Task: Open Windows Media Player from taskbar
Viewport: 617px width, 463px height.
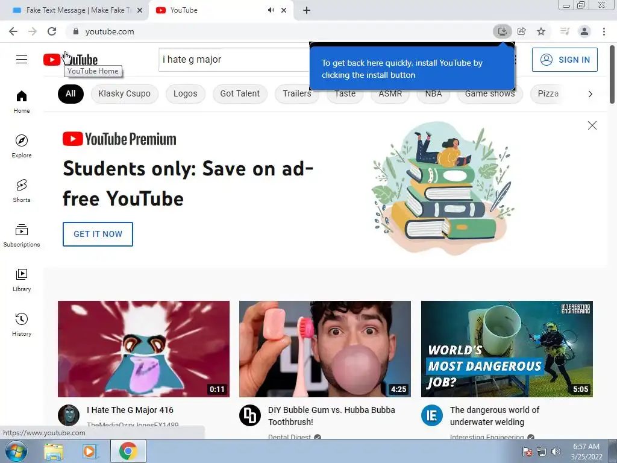Action: (x=90, y=452)
